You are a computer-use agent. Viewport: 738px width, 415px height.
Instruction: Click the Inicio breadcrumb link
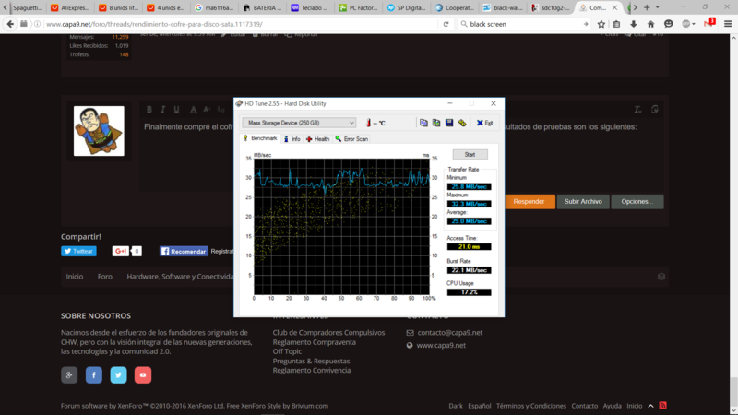[x=75, y=276]
